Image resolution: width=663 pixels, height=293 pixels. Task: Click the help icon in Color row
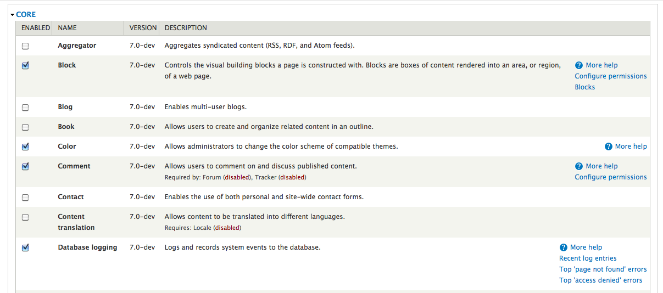[608, 146]
